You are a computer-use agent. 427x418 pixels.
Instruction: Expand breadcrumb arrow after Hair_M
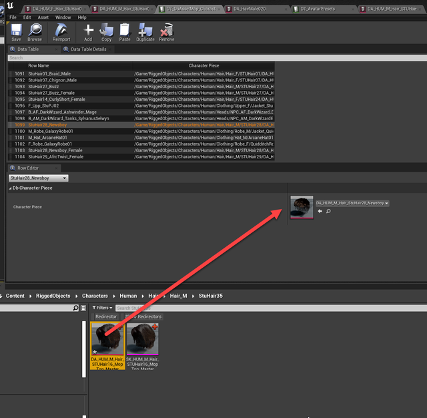193,296
